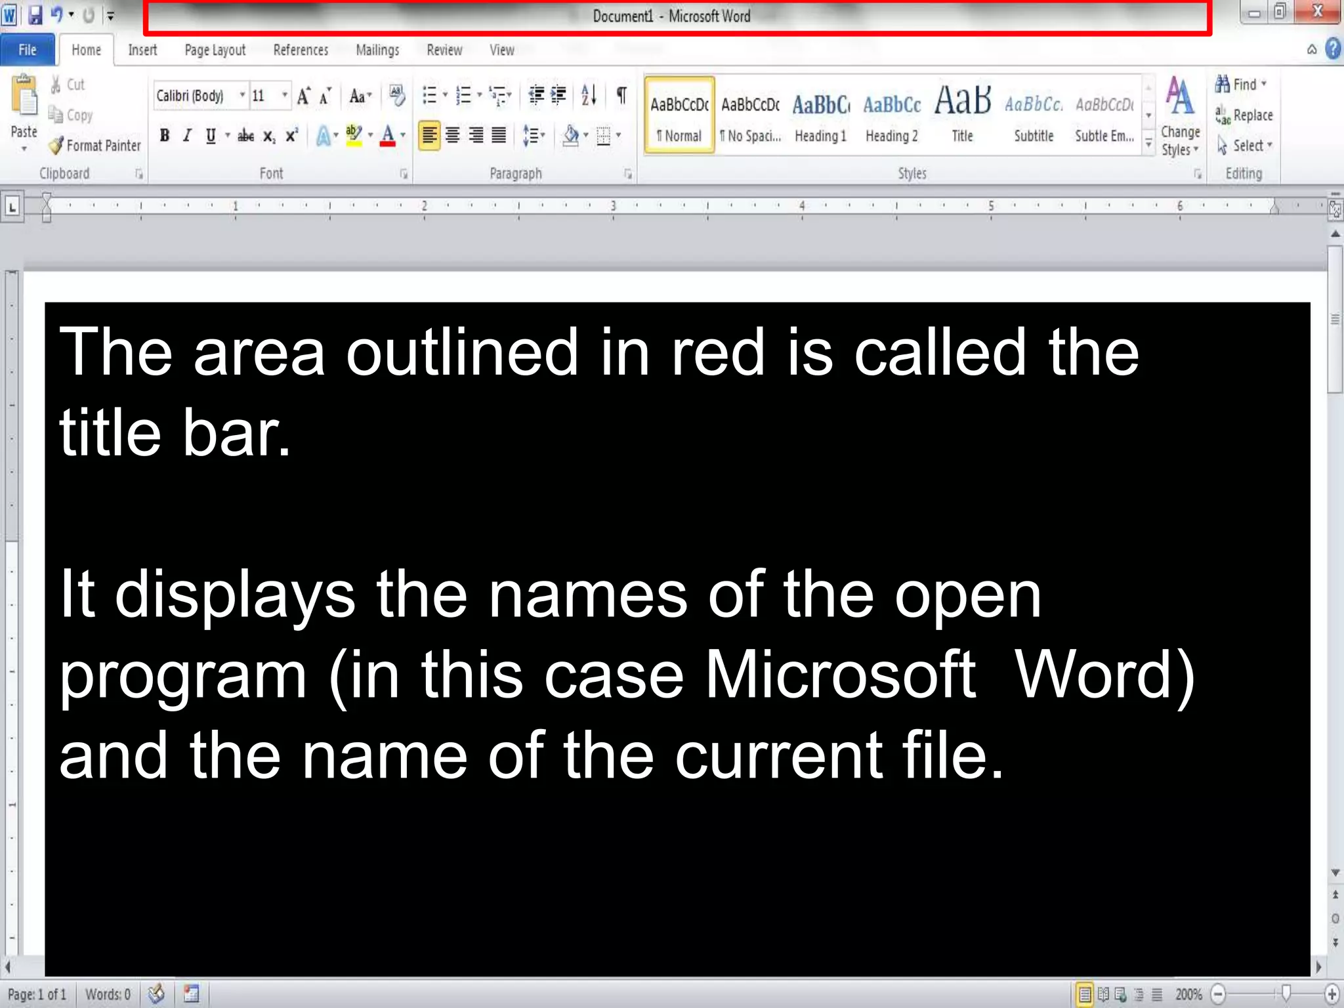Switch to the Review tab
The image size is (1344, 1008).
[x=444, y=50]
